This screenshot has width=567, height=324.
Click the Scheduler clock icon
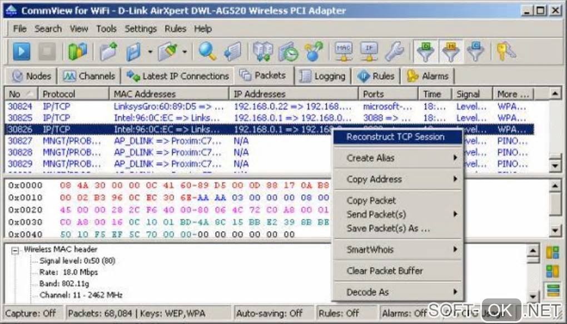(288, 51)
